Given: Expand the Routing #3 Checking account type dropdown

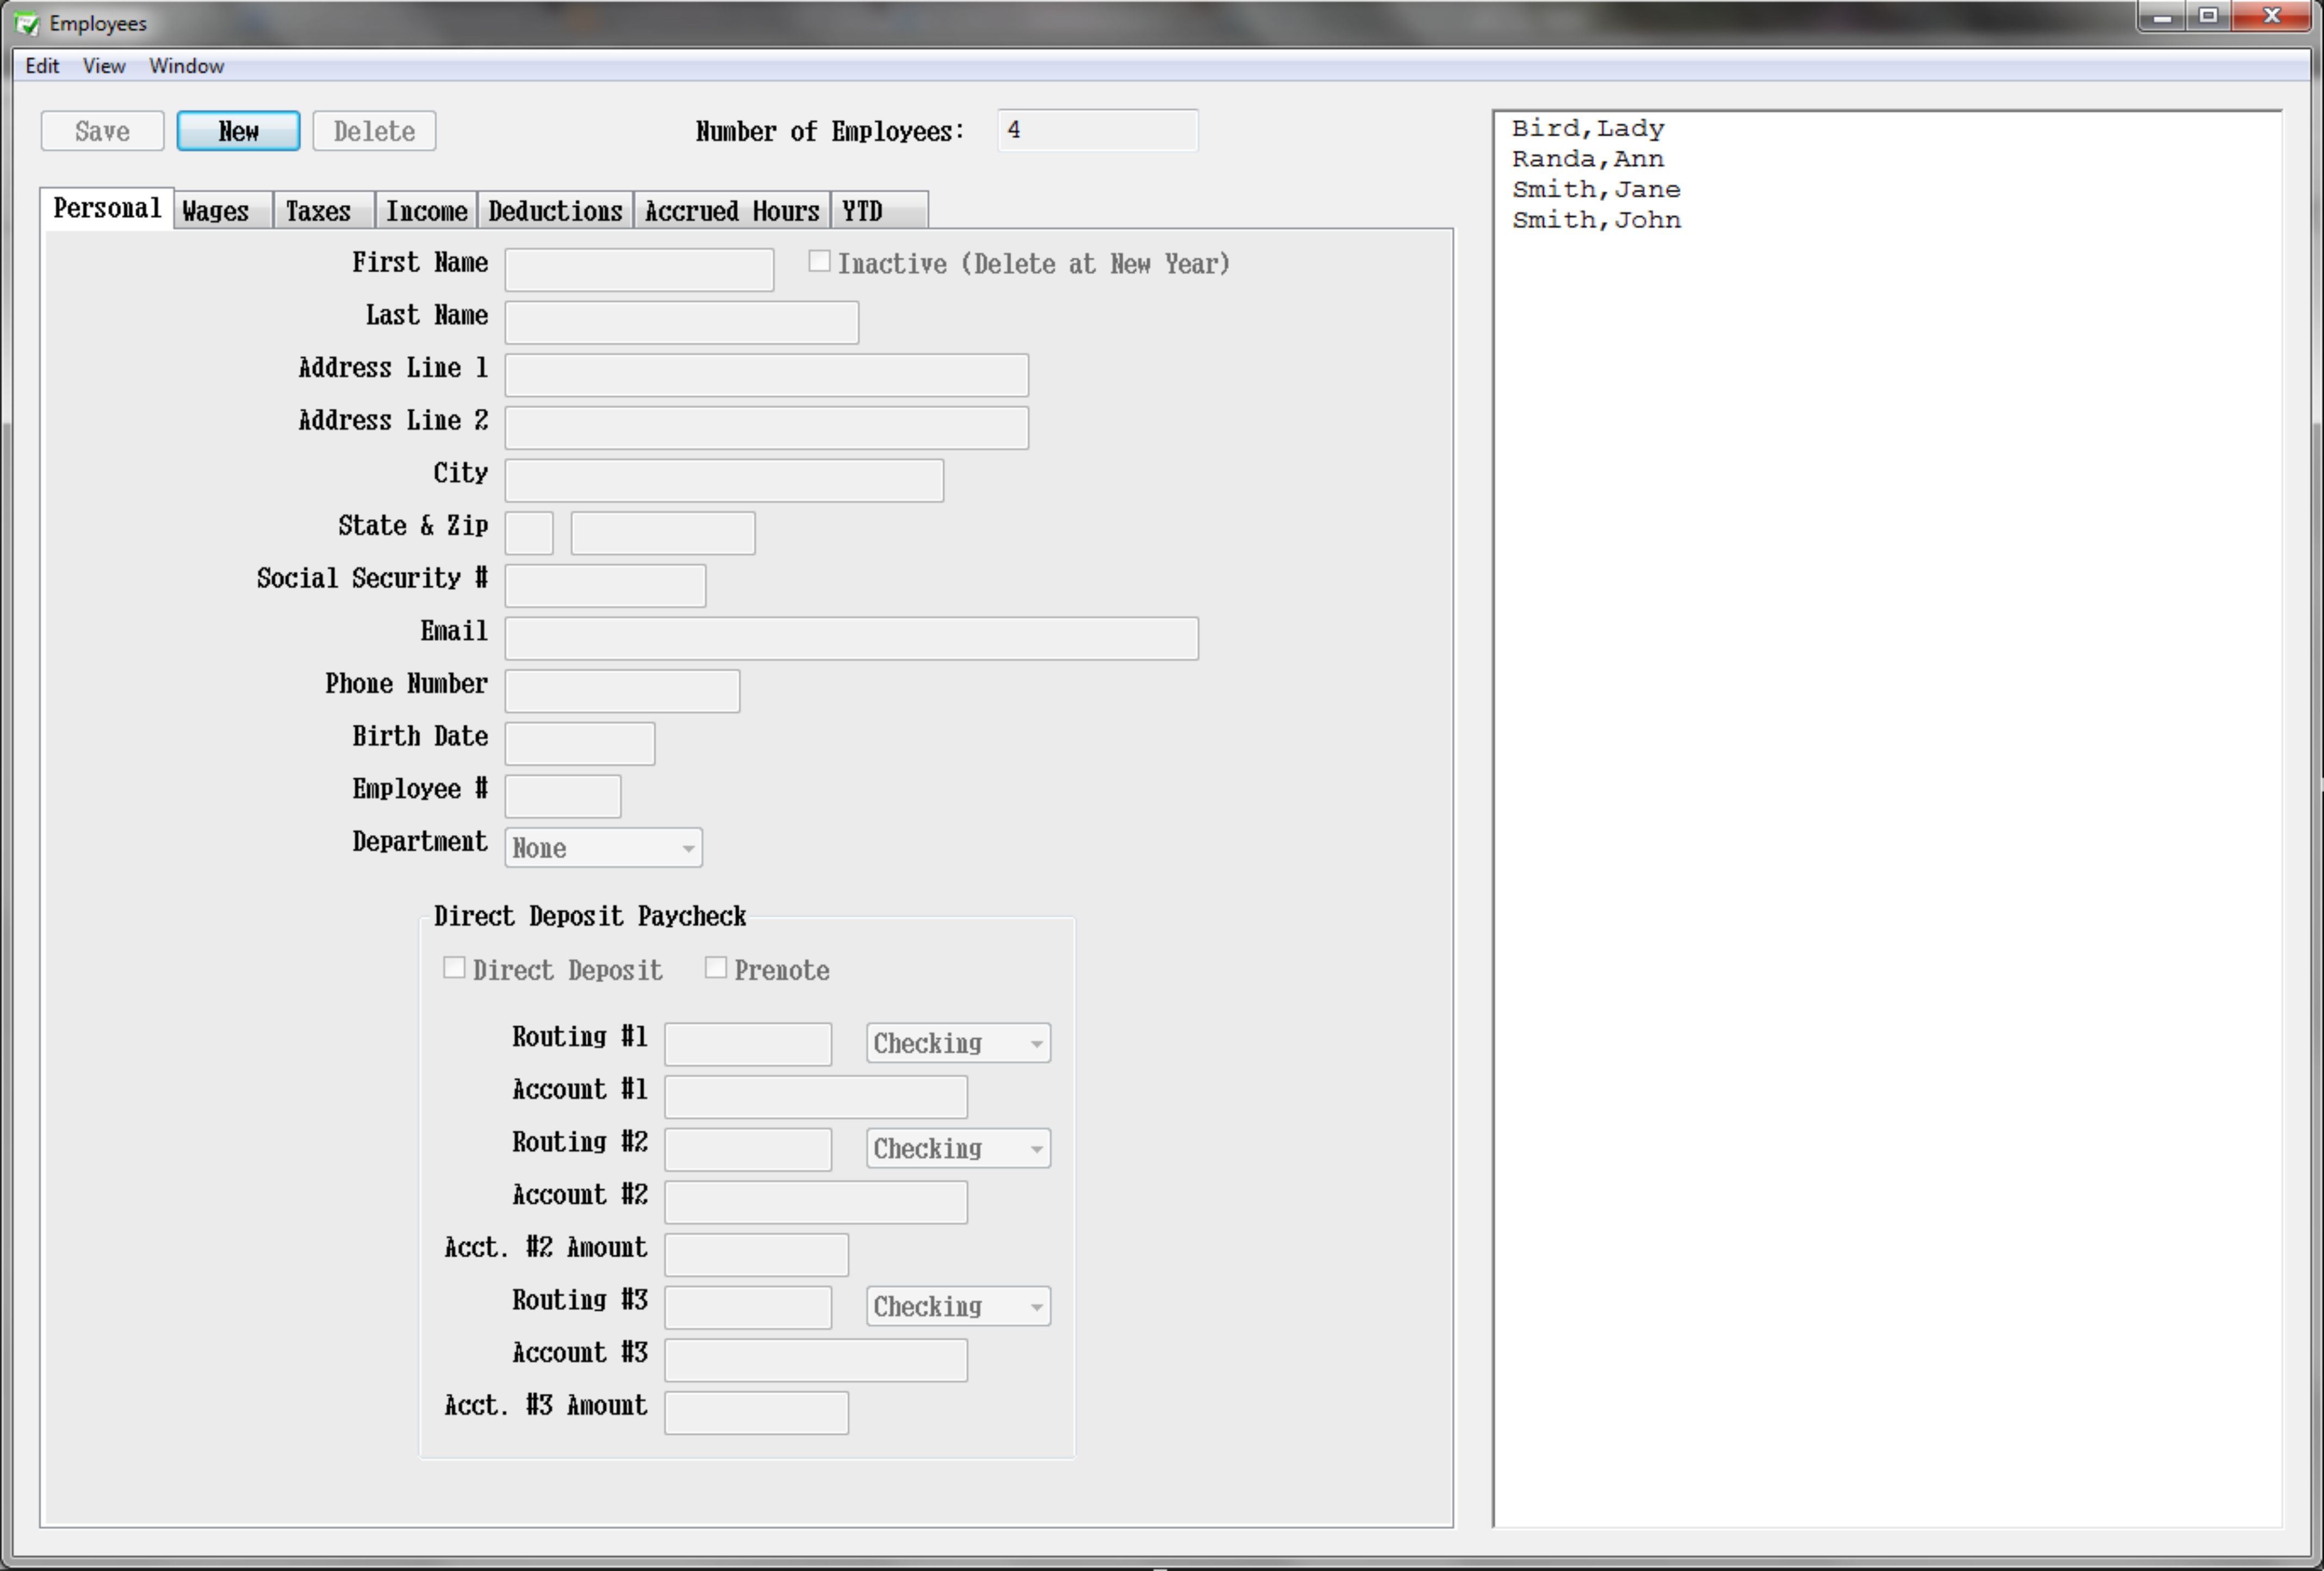Looking at the screenshot, I should 957,1306.
